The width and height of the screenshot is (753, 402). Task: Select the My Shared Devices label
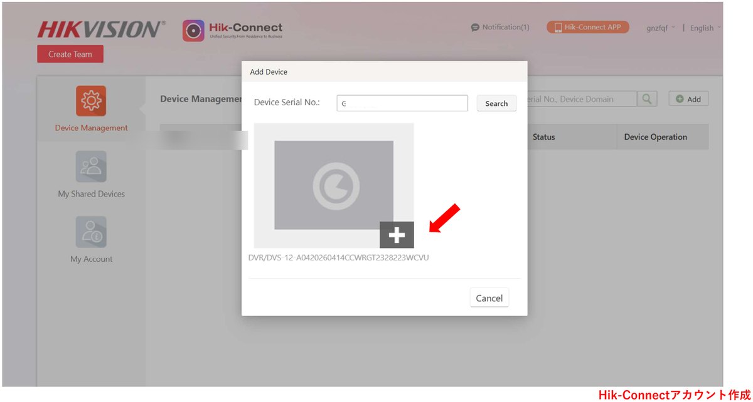point(91,194)
